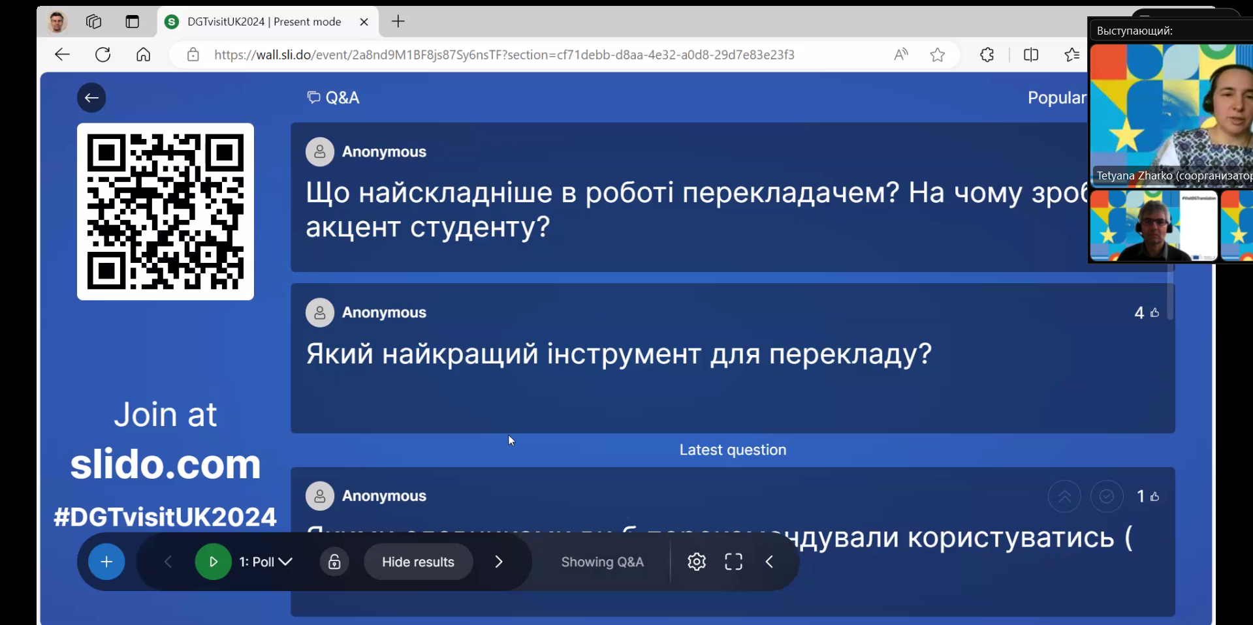Viewport: 1253px width, 625px height.
Task: Activate the green play poll button
Action: pos(213,562)
